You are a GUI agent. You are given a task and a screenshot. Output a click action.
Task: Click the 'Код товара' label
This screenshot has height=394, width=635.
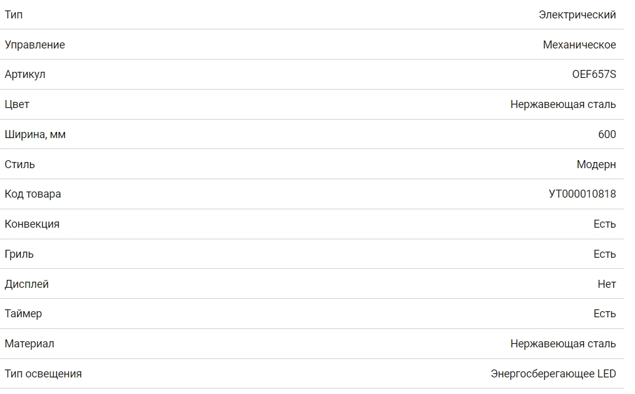tap(33, 194)
